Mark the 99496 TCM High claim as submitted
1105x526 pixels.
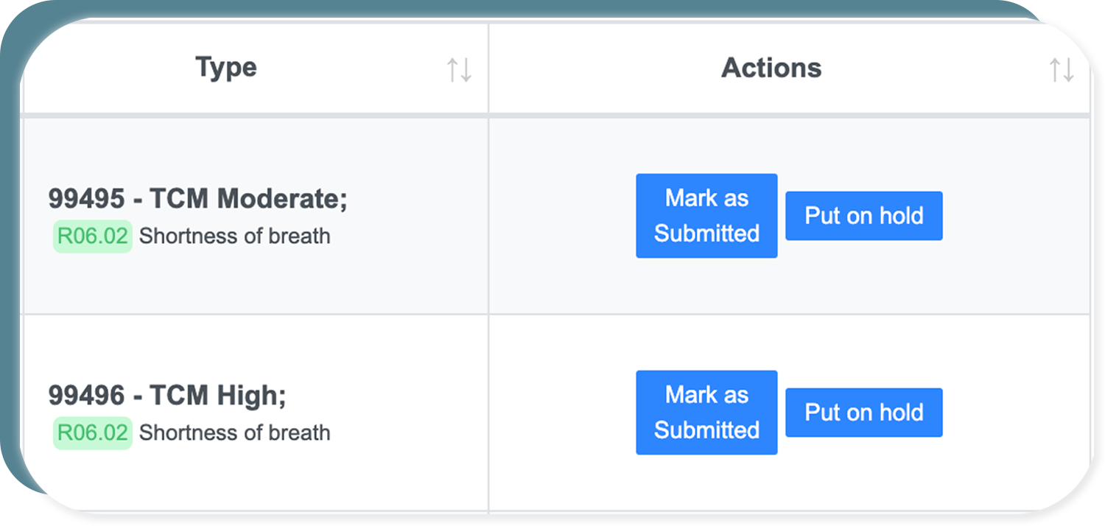pyautogui.click(x=706, y=413)
